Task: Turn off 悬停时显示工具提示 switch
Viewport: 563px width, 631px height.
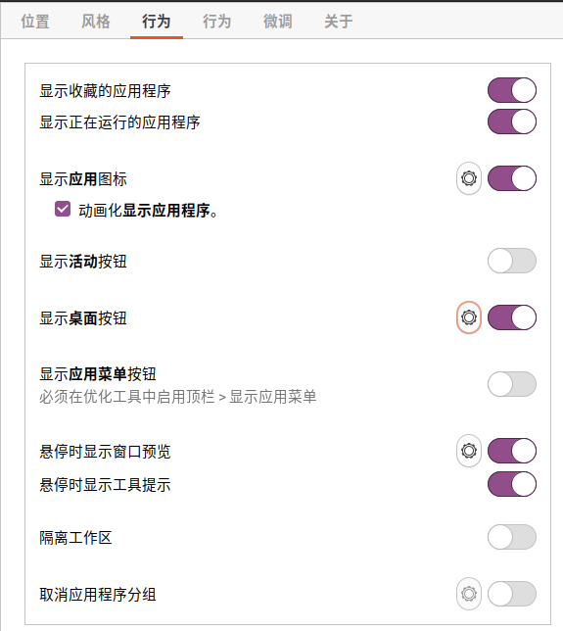Action: click(512, 484)
